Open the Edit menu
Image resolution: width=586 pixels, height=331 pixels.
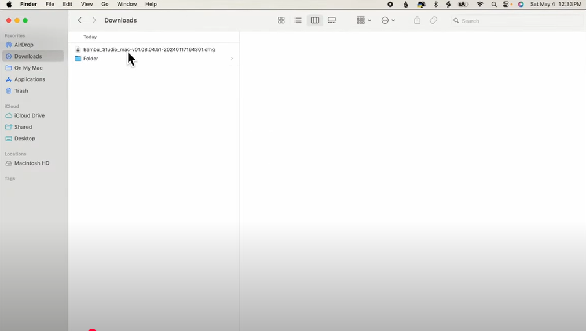(68, 4)
